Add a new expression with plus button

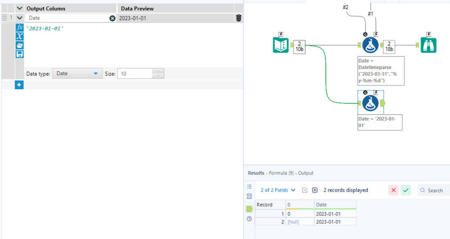click(19, 85)
